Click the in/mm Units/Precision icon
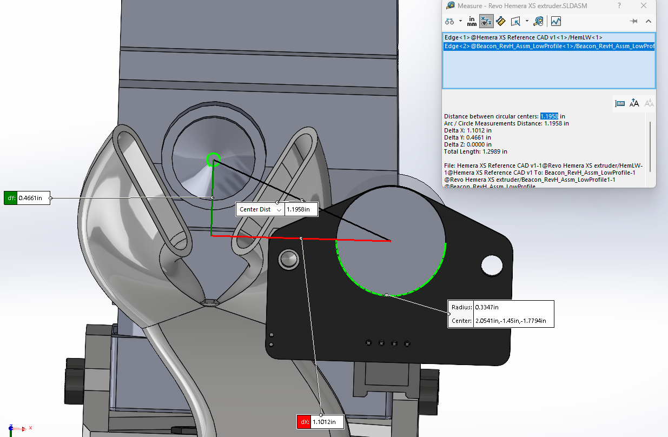This screenshot has height=437, width=668. tap(472, 21)
